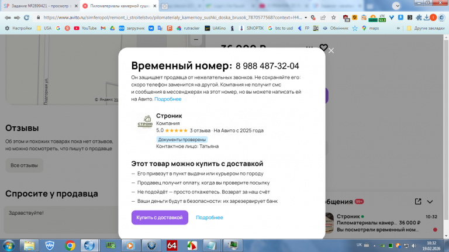
Task: Add listing to favorites with heart icon
Action: (323, 47)
